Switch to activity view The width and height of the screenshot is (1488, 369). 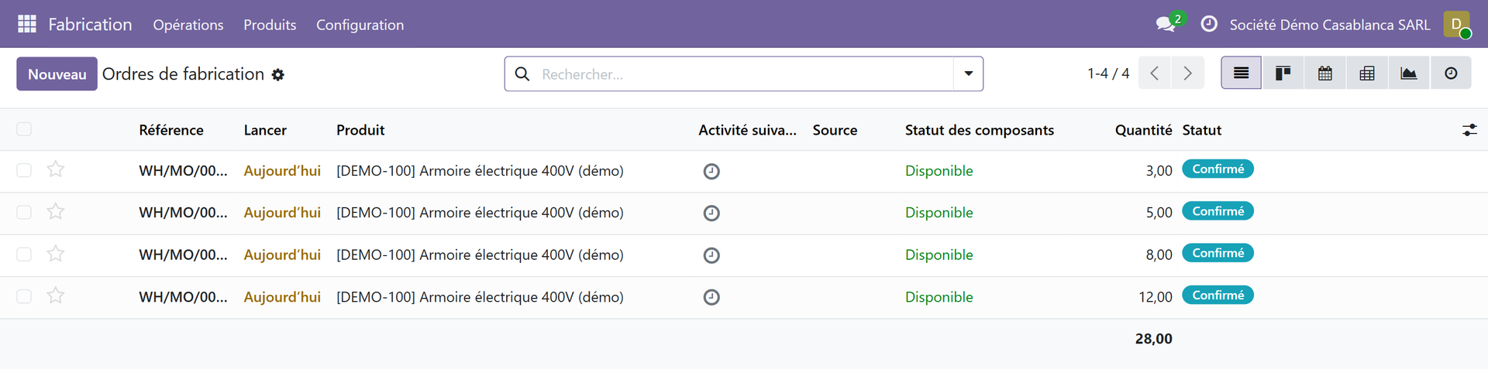[1451, 73]
